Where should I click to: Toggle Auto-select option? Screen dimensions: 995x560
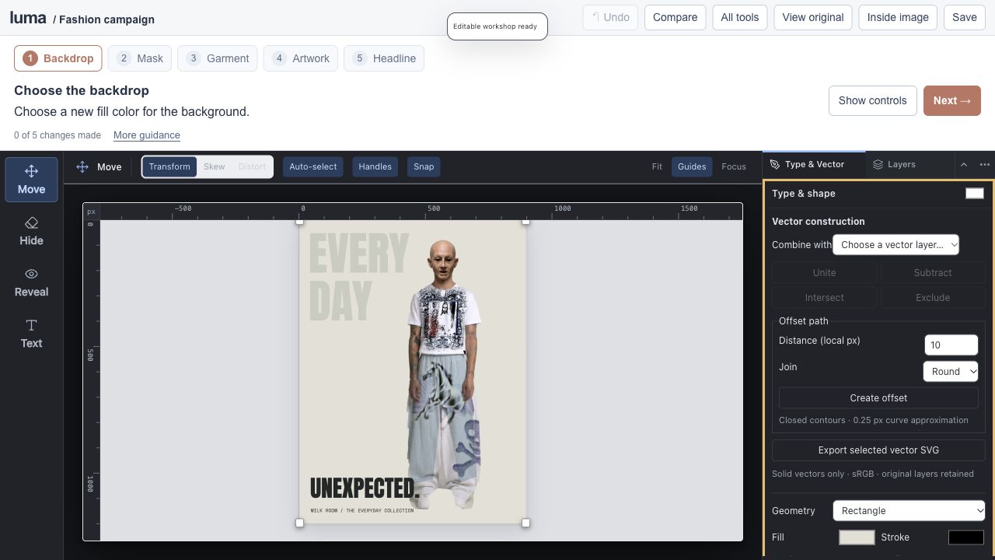pyautogui.click(x=313, y=166)
